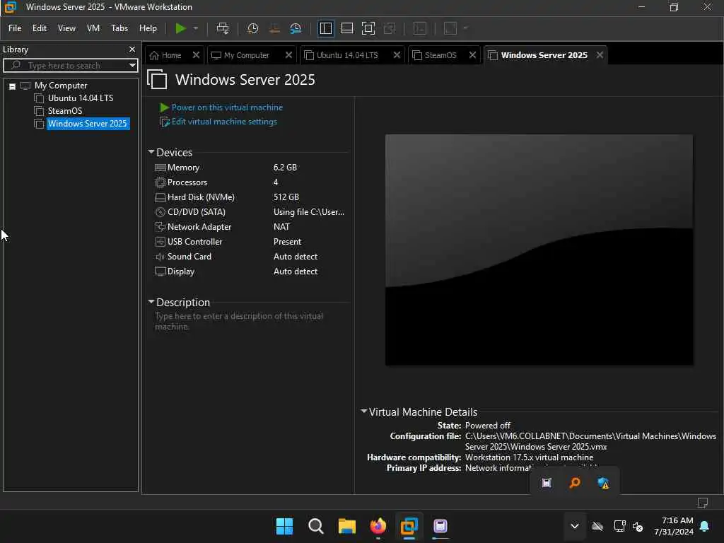Open File Explorer from the taskbar
The width and height of the screenshot is (724, 543).
click(346, 526)
